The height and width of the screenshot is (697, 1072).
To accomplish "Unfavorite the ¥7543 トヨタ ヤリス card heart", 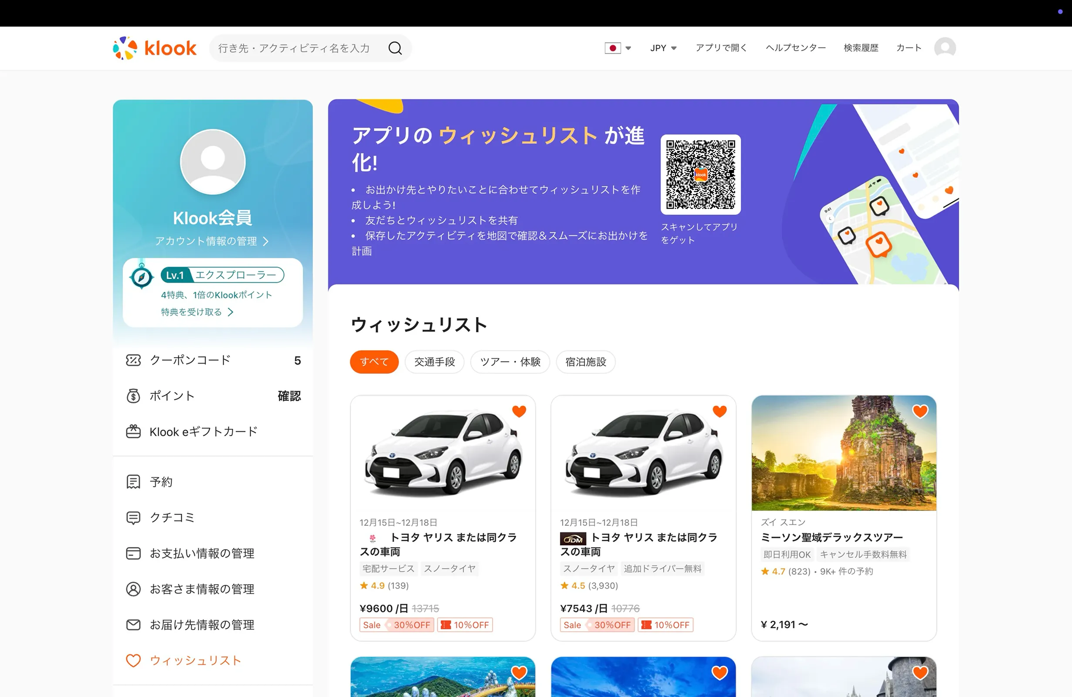I will coord(719,411).
